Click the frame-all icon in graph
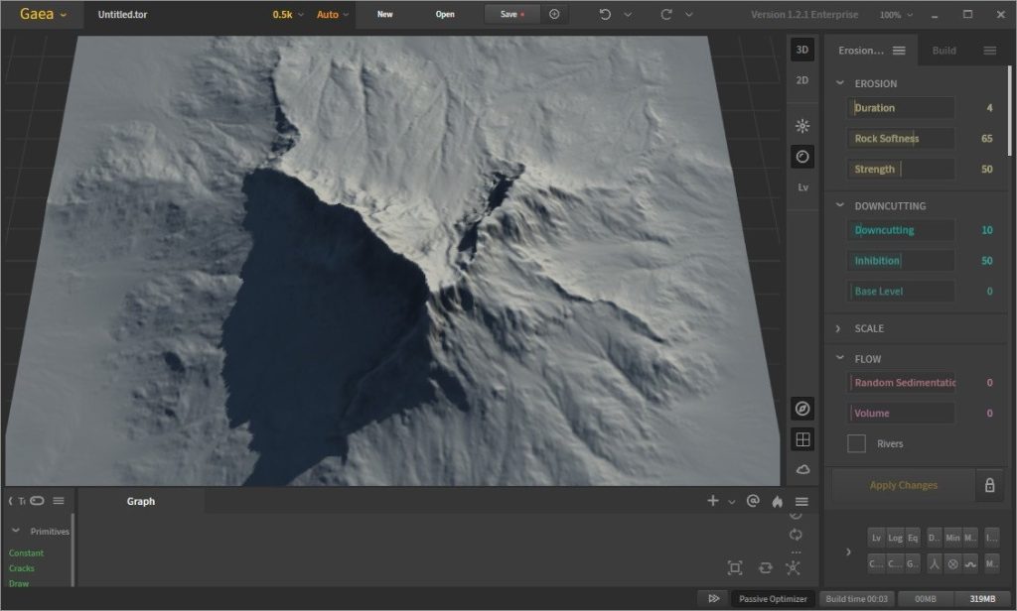This screenshot has width=1017, height=611. (735, 567)
